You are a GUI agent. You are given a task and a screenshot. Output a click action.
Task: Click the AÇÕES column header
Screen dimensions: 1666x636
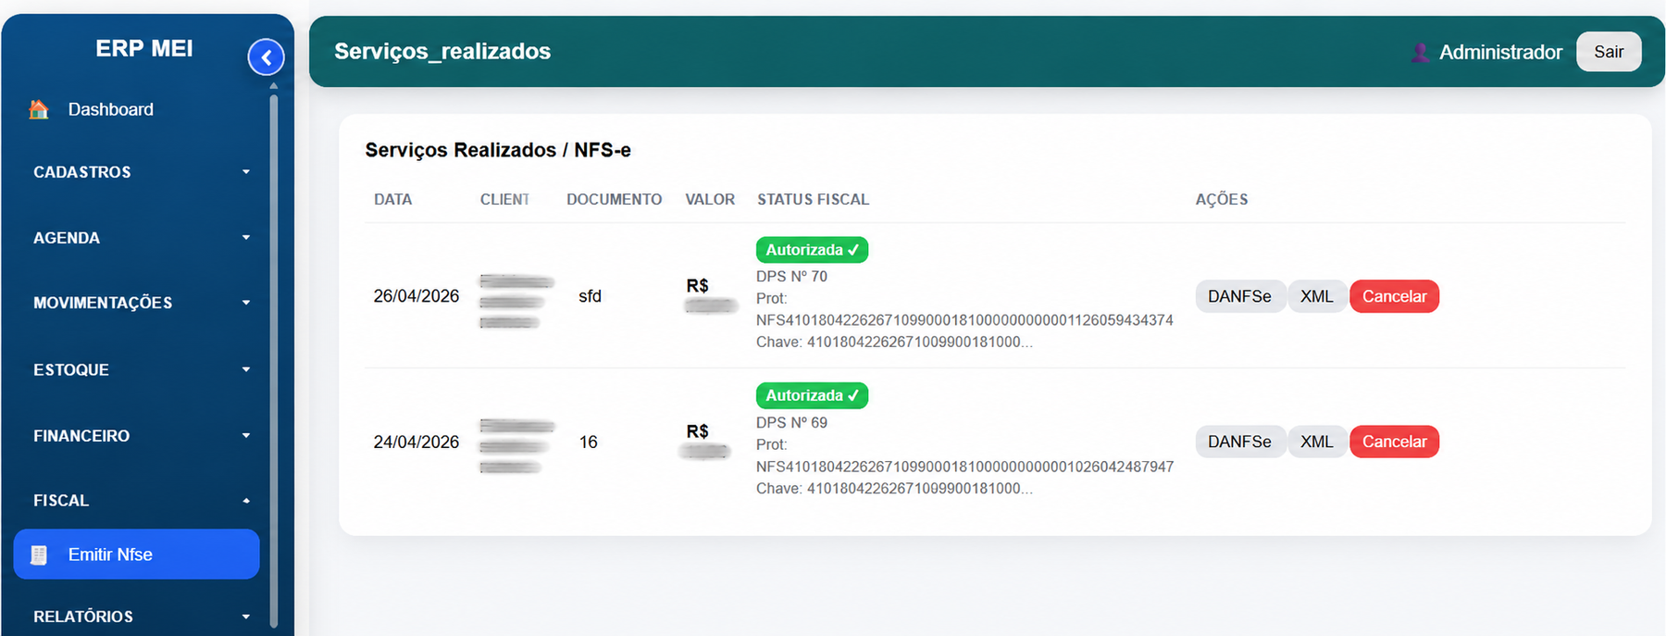pyautogui.click(x=1222, y=199)
